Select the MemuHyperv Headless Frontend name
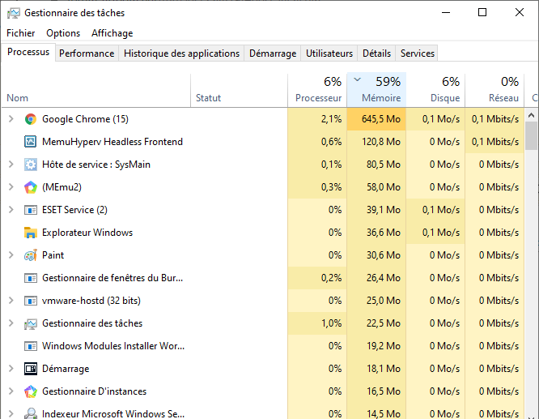The image size is (539, 419). pos(112,142)
